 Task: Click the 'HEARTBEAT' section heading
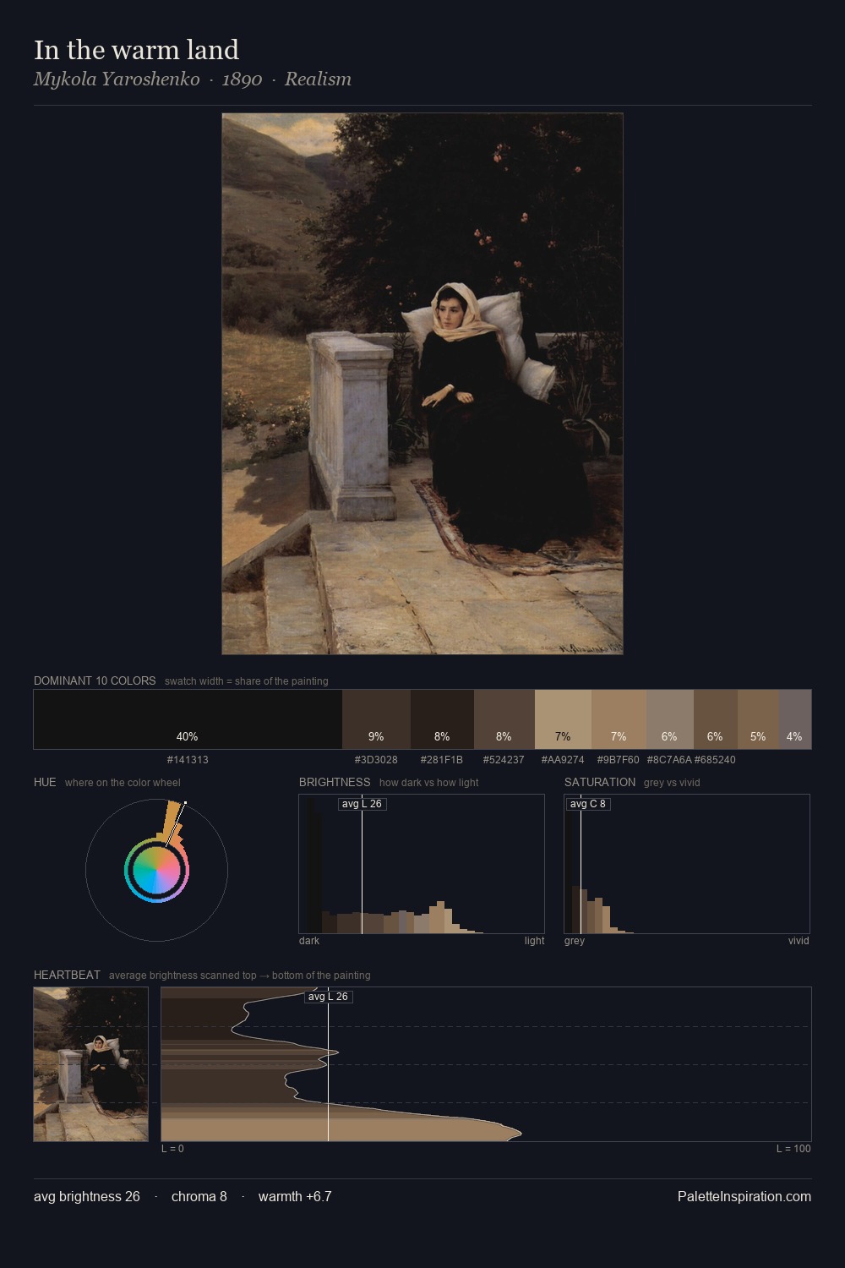pyautogui.click(x=67, y=975)
